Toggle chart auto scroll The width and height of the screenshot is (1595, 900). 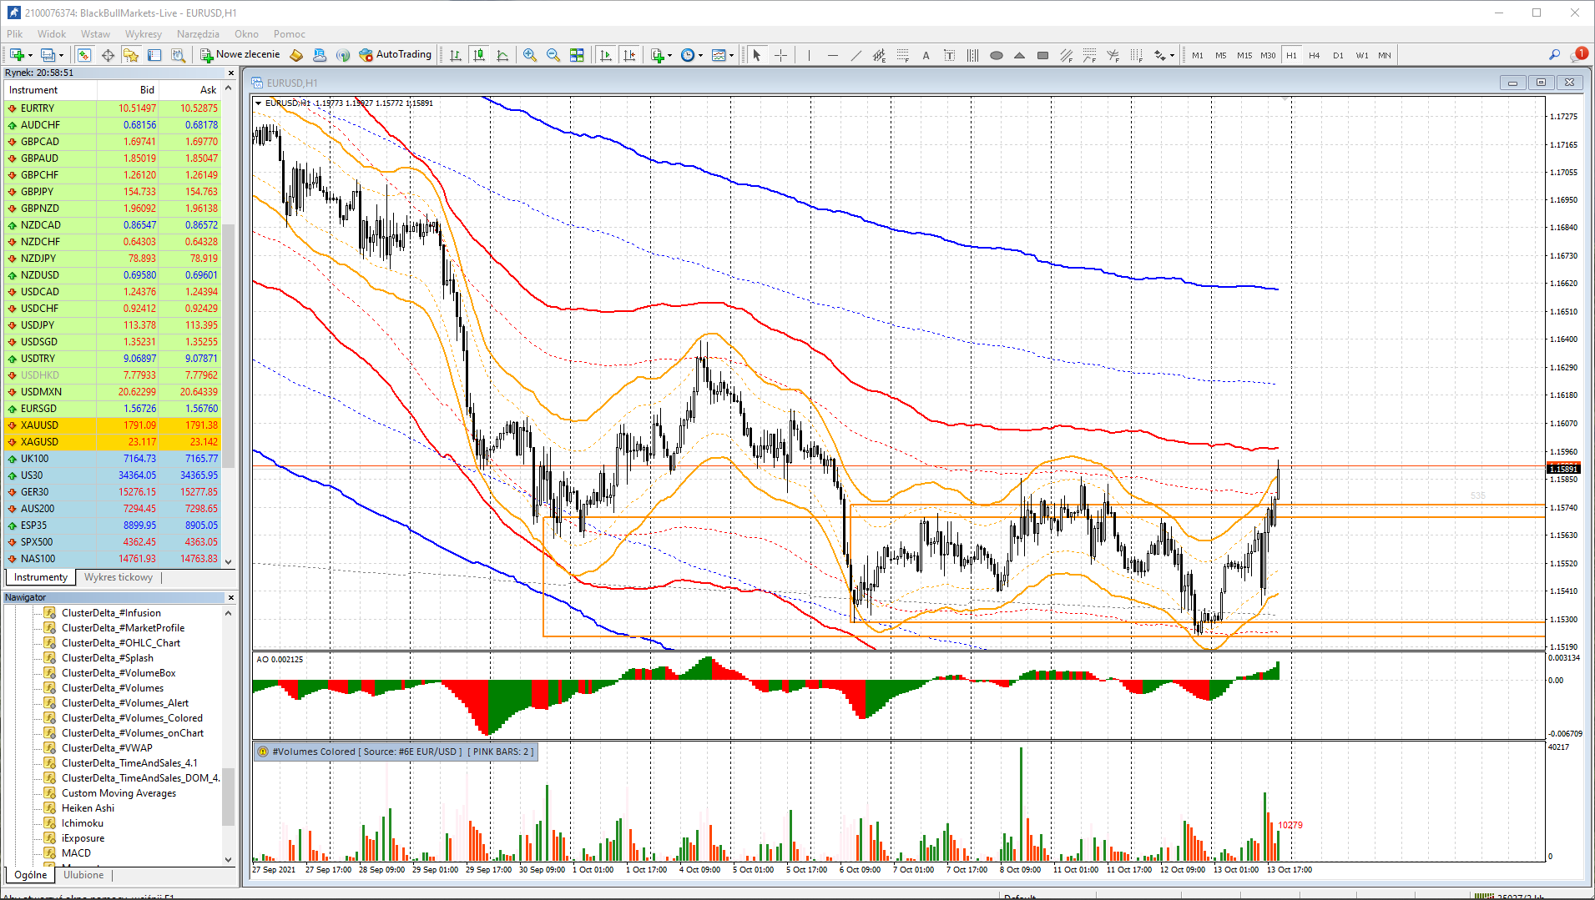tap(606, 55)
